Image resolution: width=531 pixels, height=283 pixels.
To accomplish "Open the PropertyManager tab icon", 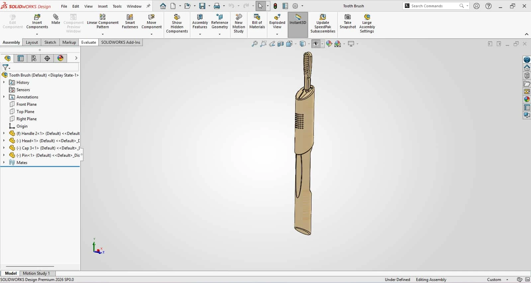I will pos(21,58).
